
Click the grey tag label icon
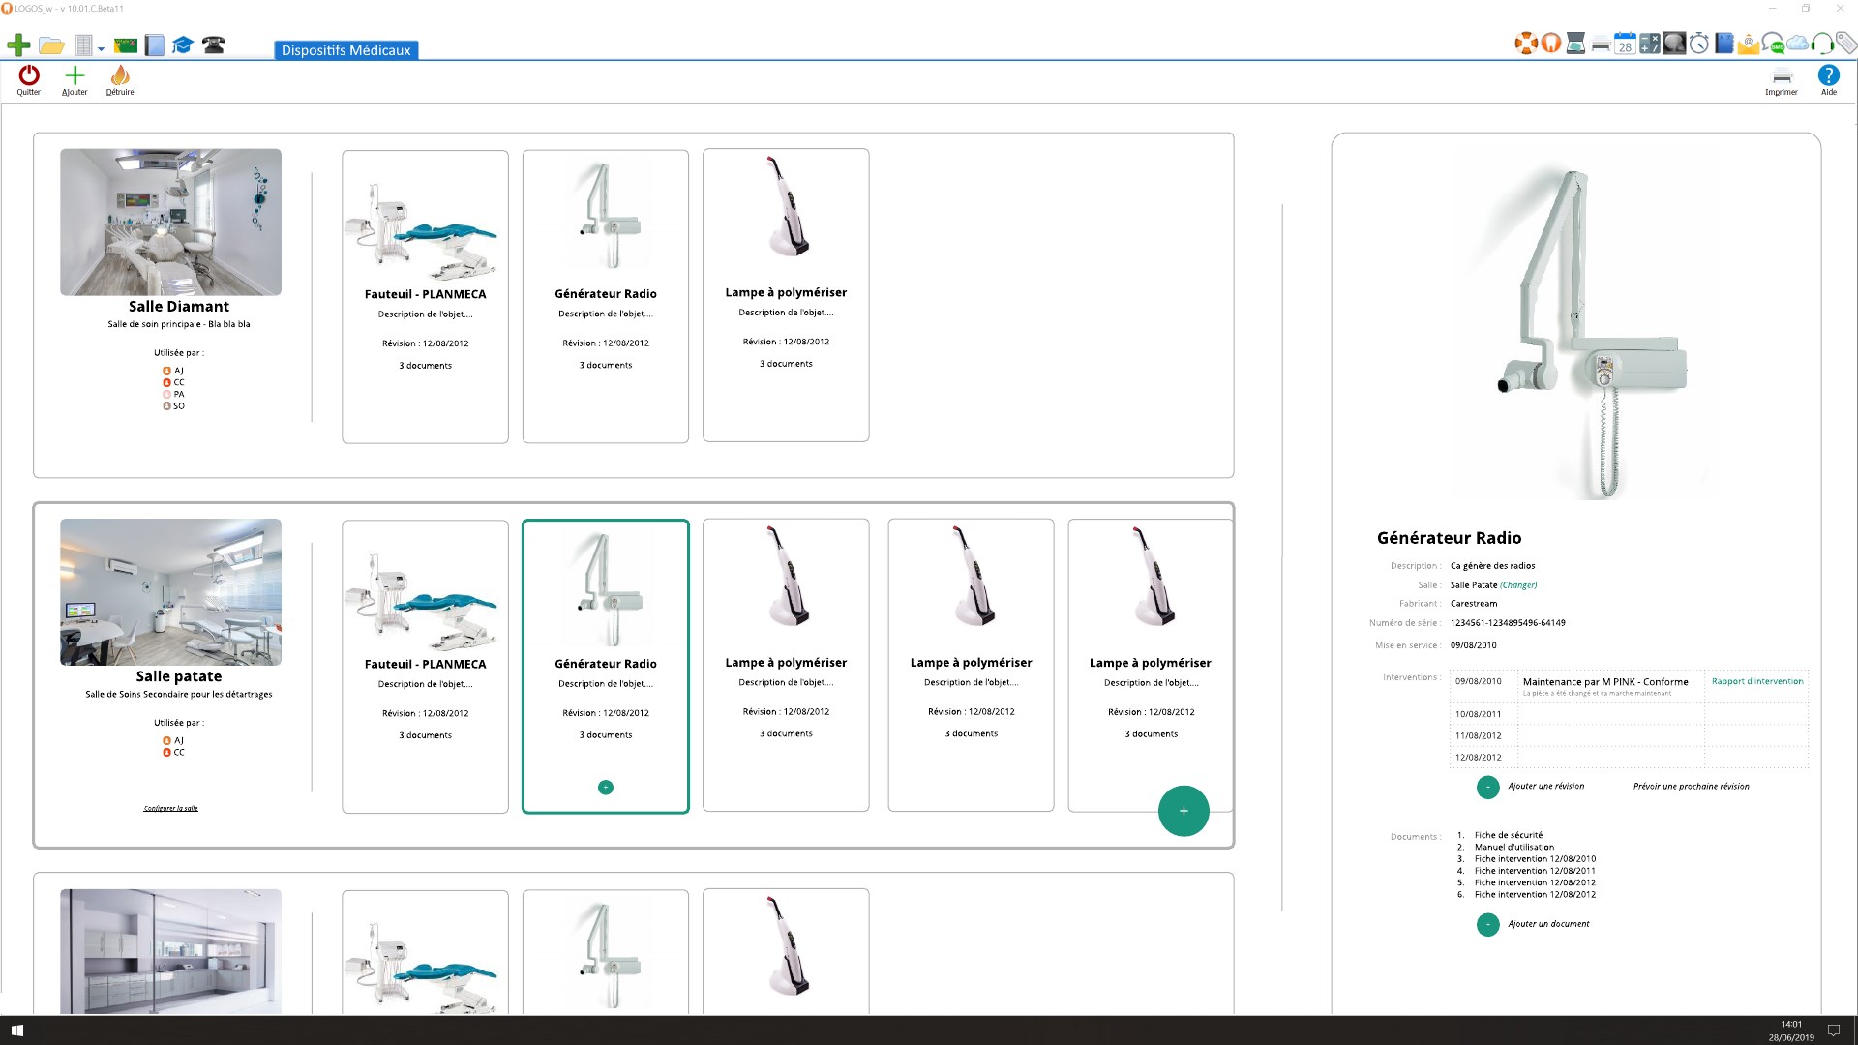pos(1846,44)
